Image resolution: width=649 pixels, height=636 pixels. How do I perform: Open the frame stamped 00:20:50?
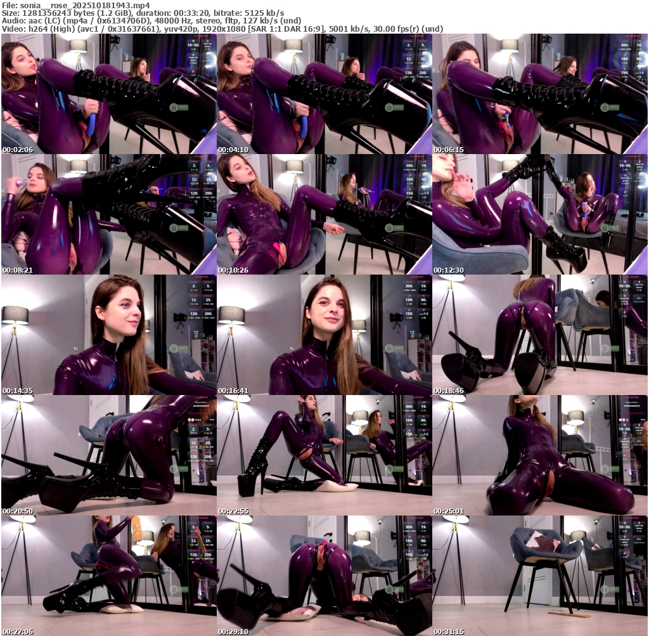pos(108,455)
